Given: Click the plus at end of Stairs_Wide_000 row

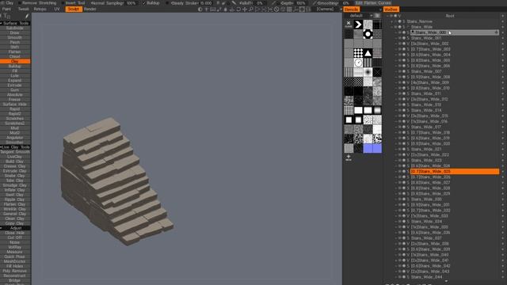Looking at the screenshot, I should [x=497, y=32].
